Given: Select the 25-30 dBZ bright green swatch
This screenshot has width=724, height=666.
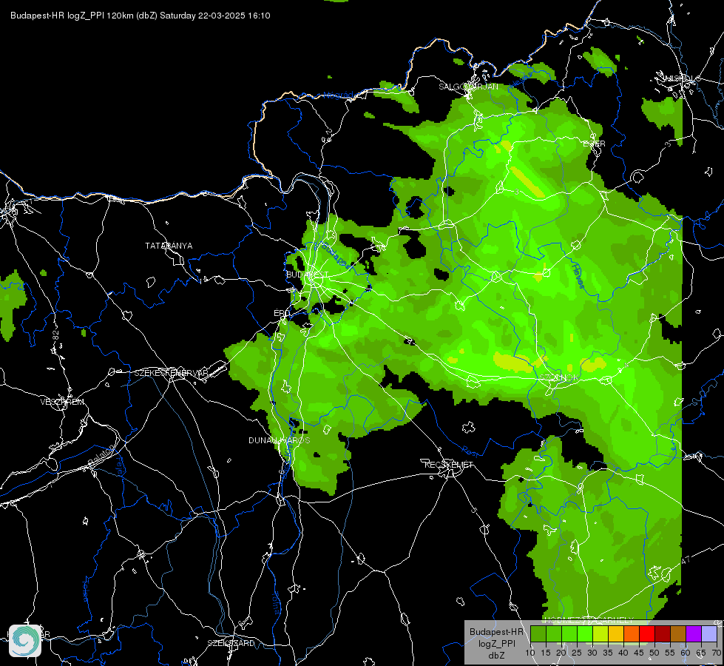Looking at the screenshot, I should (585, 633).
